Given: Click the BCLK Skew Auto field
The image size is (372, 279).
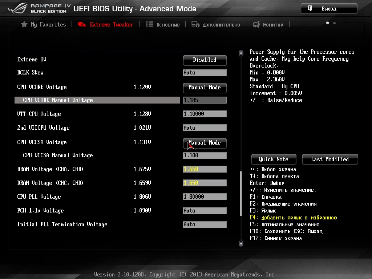Looking at the screenshot, I should point(205,73).
